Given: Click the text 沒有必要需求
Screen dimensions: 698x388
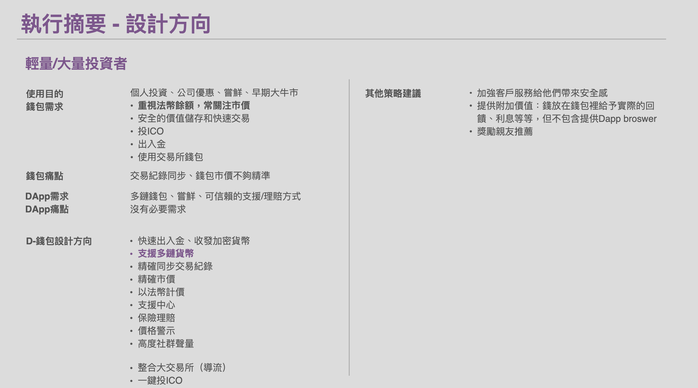Looking at the screenshot, I should click(x=158, y=209).
